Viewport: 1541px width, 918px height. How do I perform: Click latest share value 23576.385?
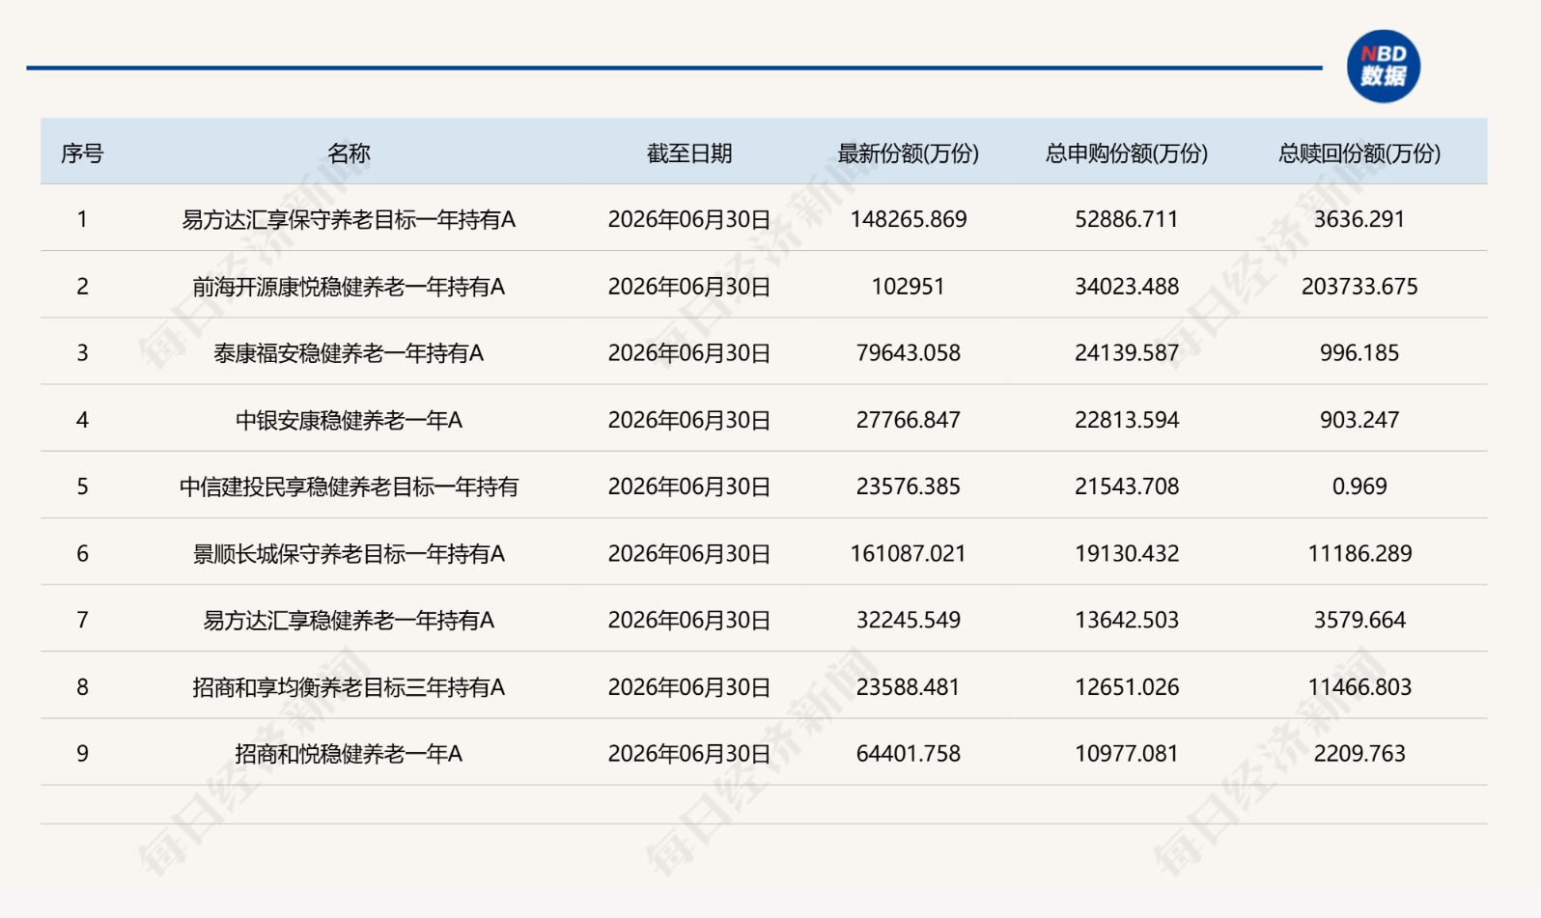tap(908, 487)
